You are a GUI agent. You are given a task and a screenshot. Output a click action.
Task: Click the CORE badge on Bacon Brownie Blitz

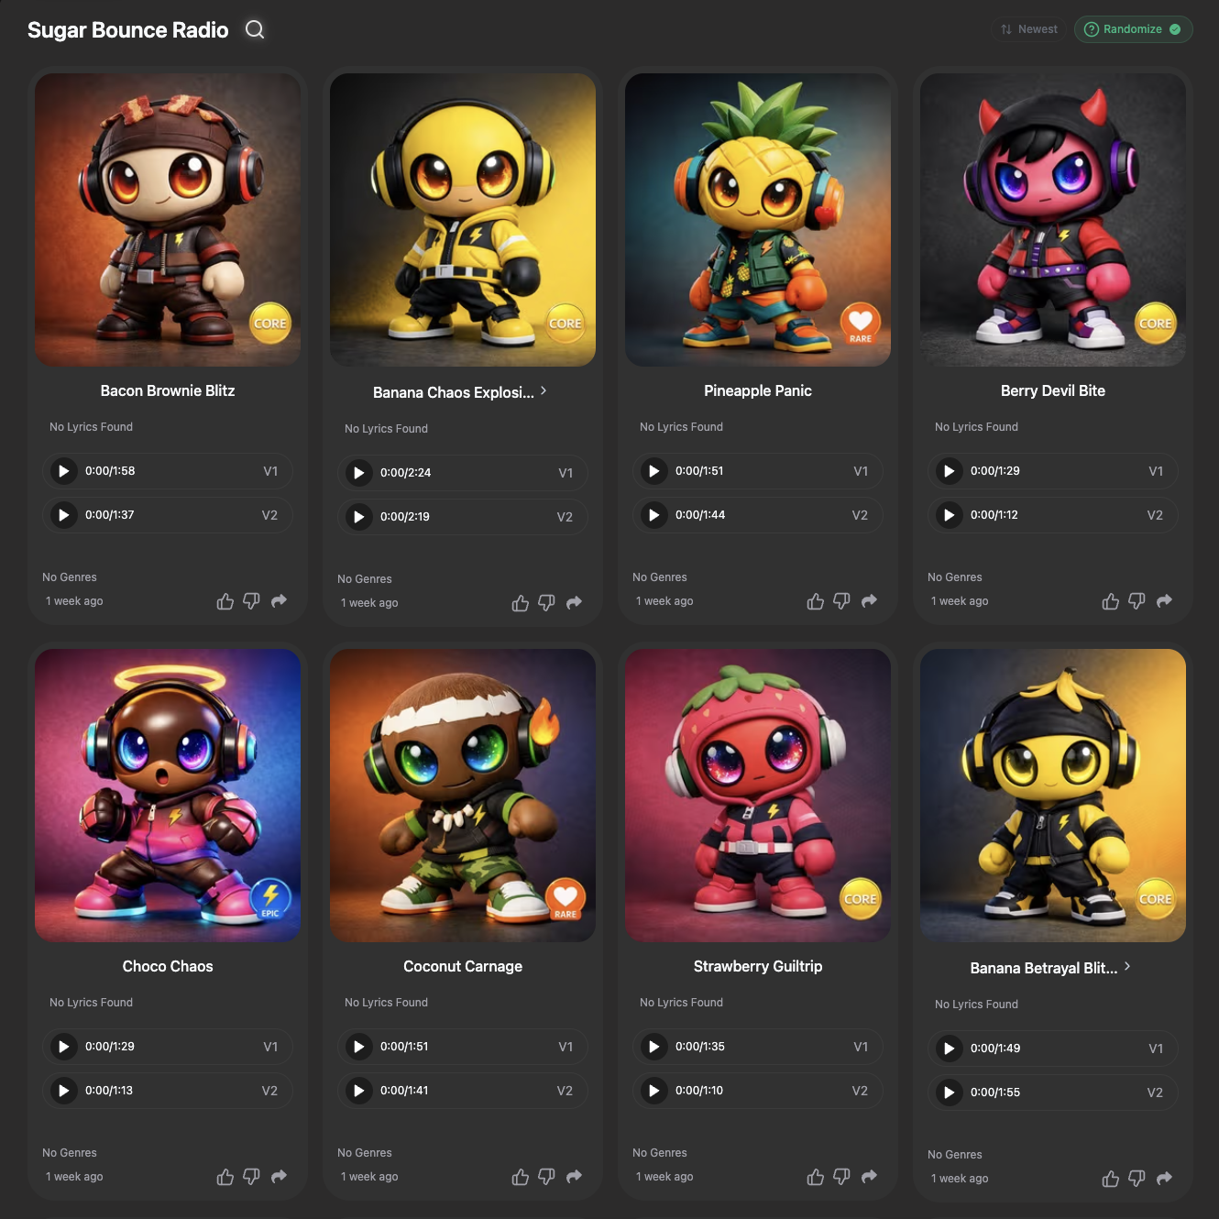pyautogui.click(x=270, y=324)
